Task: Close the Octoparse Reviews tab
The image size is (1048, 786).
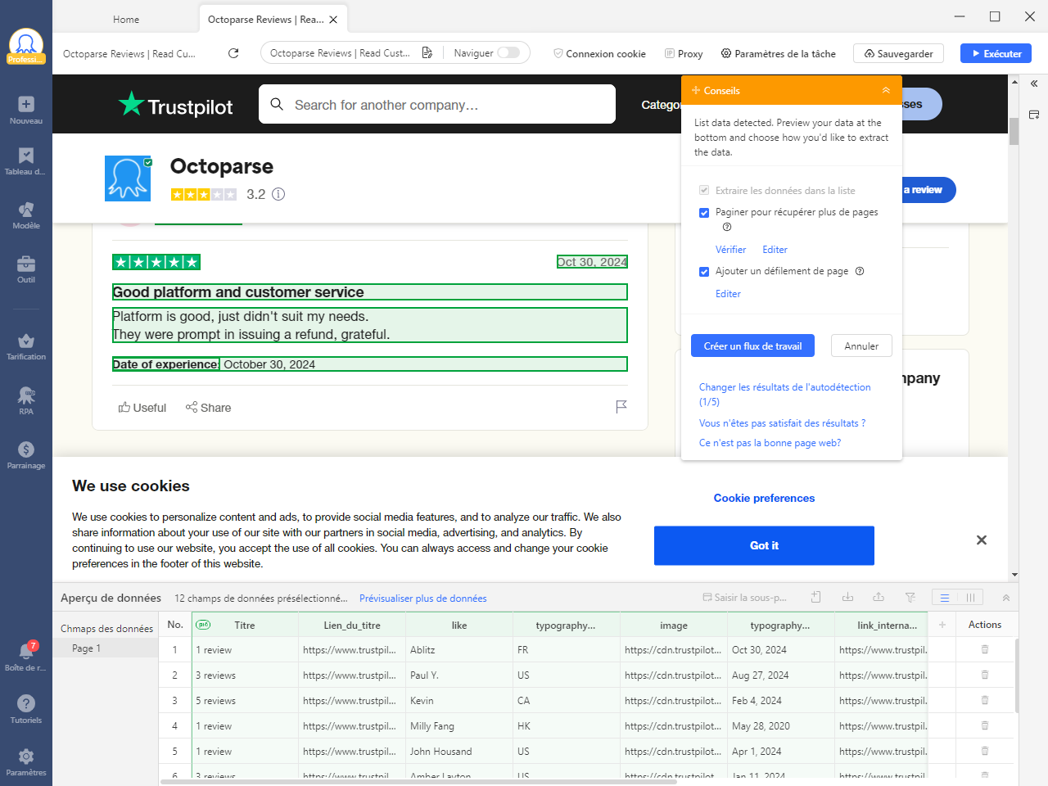Action: click(333, 20)
